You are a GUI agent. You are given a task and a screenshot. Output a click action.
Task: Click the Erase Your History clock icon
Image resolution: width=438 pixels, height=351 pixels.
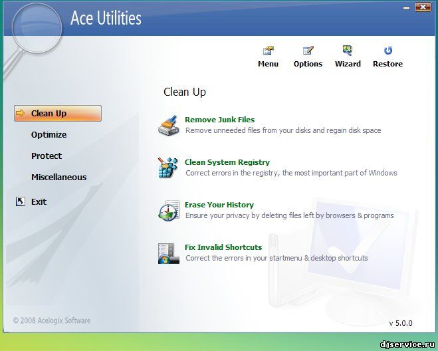click(168, 210)
